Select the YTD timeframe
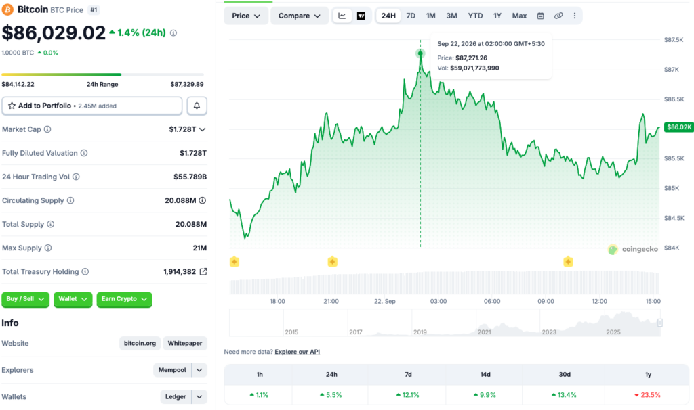This screenshot has width=694, height=410. point(475,16)
